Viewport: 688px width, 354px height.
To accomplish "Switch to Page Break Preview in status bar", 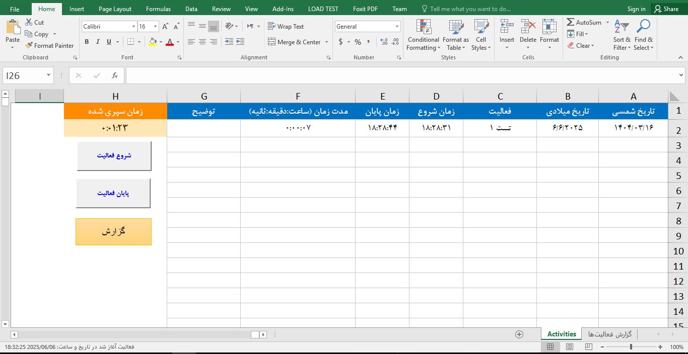I will click(x=588, y=347).
